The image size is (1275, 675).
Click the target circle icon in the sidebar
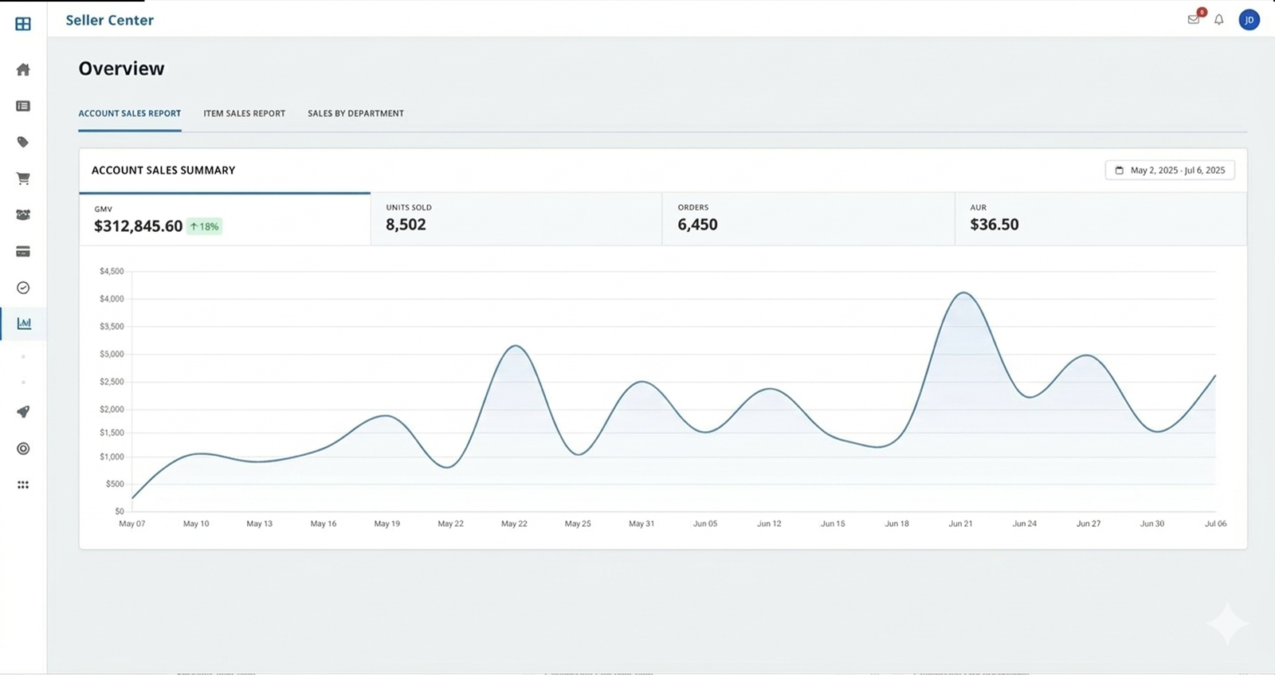click(23, 449)
